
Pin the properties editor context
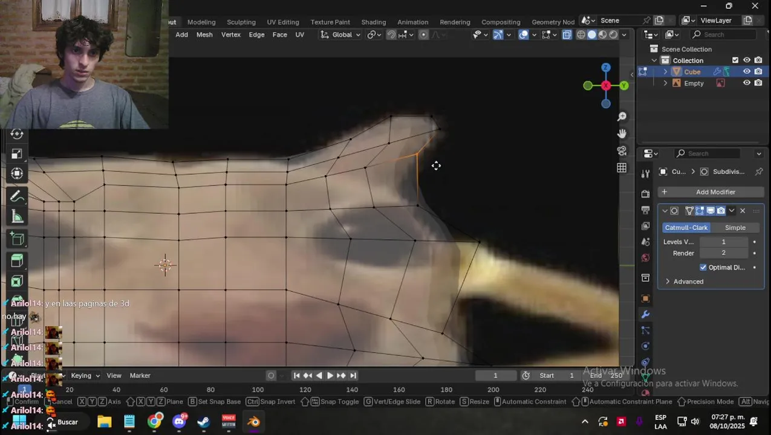[x=758, y=172]
